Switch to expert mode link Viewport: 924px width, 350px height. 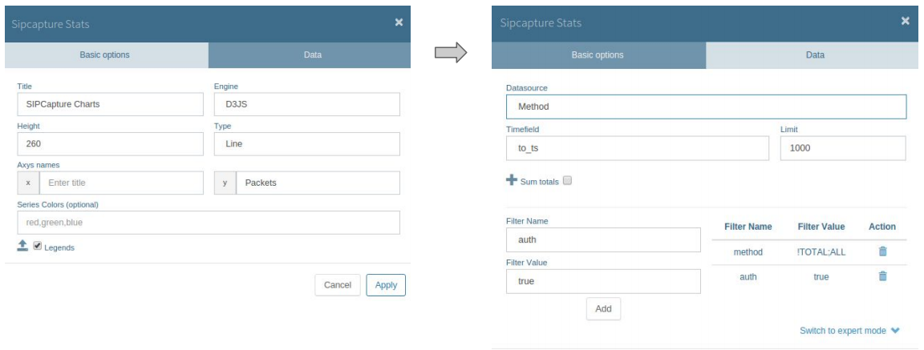click(843, 331)
